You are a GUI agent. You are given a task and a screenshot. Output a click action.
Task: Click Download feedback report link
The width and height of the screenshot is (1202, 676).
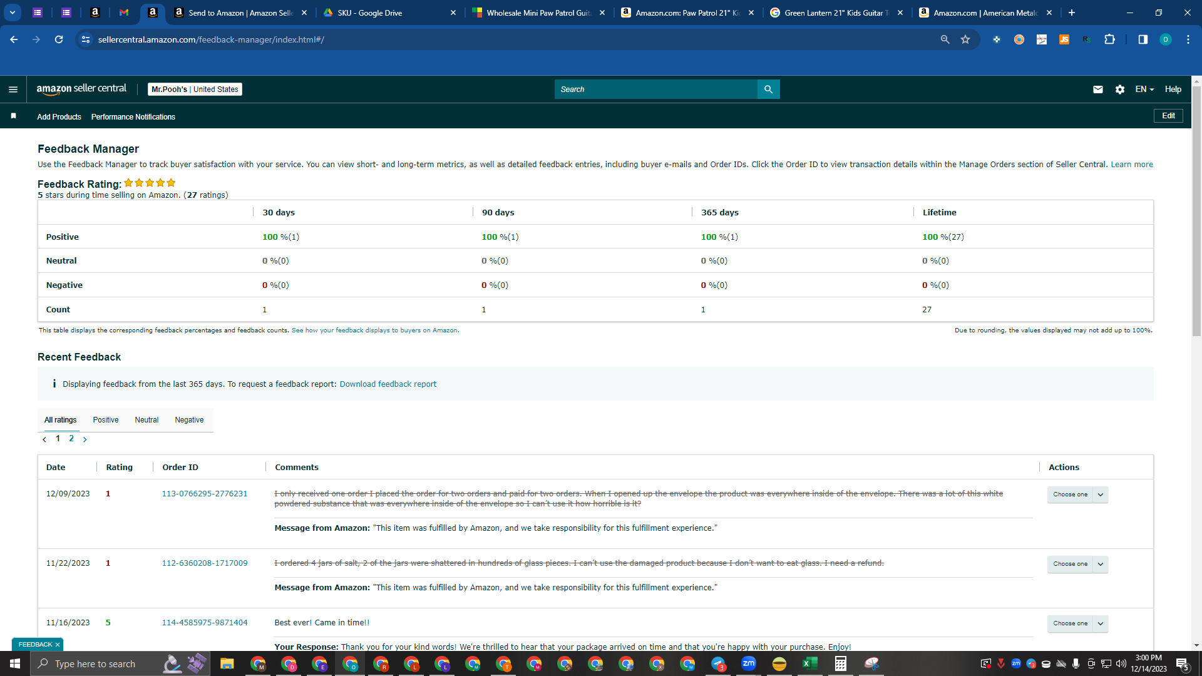388,384
